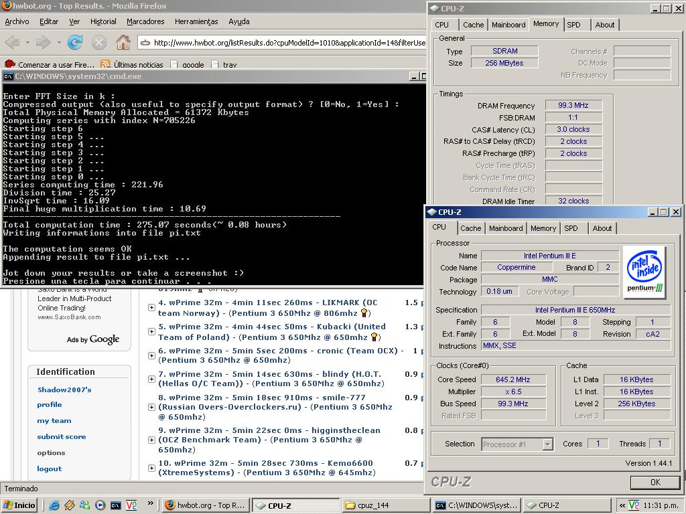The width and height of the screenshot is (686, 514).
Task: Launch MSN Messenger from quick launch
Action: (85, 505)
